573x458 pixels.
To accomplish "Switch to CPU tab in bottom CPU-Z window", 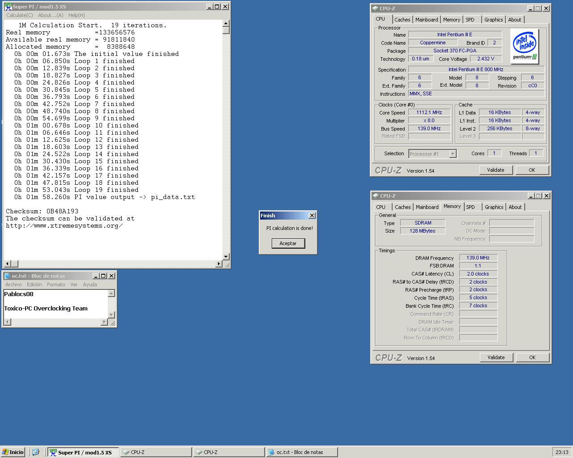I will 381,207.
